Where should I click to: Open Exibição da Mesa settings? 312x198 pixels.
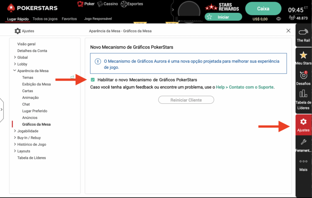click(37, 84)
